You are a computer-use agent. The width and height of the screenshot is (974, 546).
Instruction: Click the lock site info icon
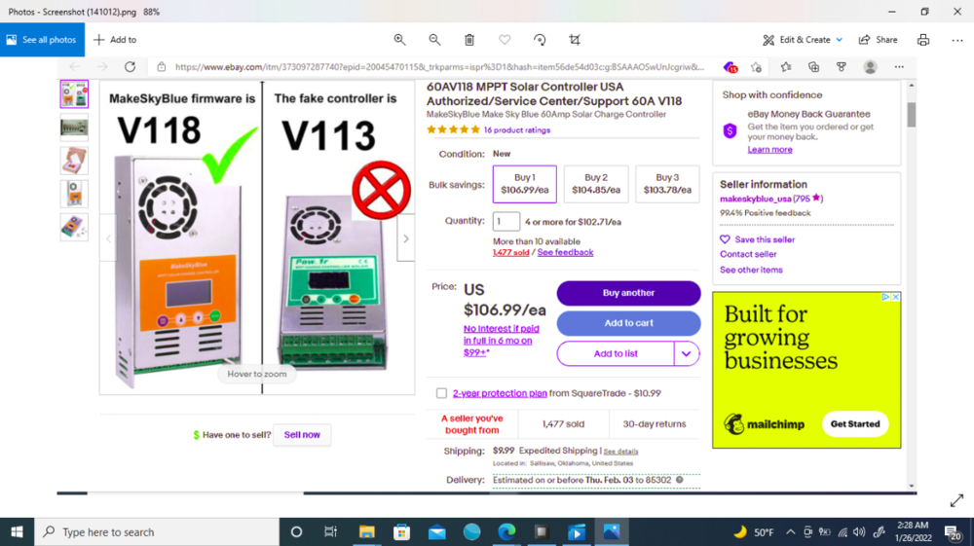162,67
